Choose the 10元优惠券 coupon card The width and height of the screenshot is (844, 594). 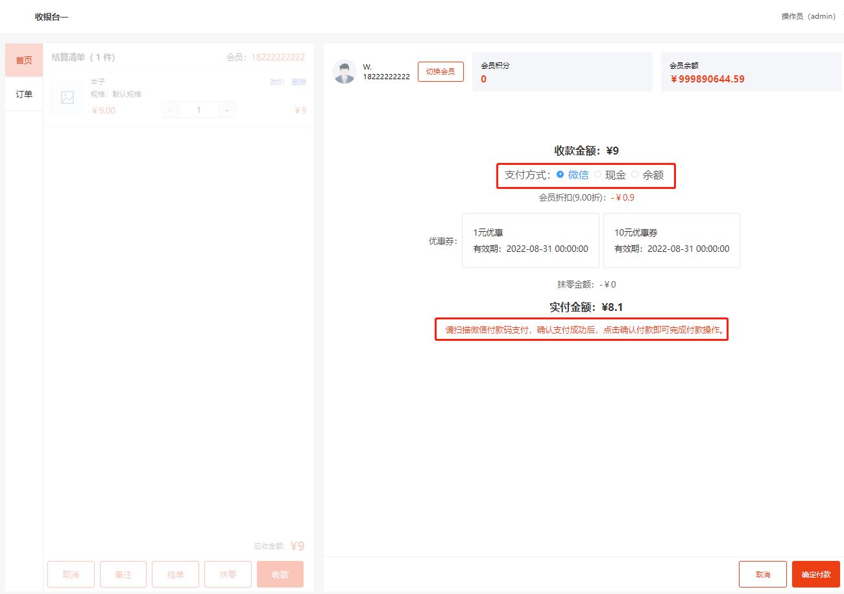(671, 240)
